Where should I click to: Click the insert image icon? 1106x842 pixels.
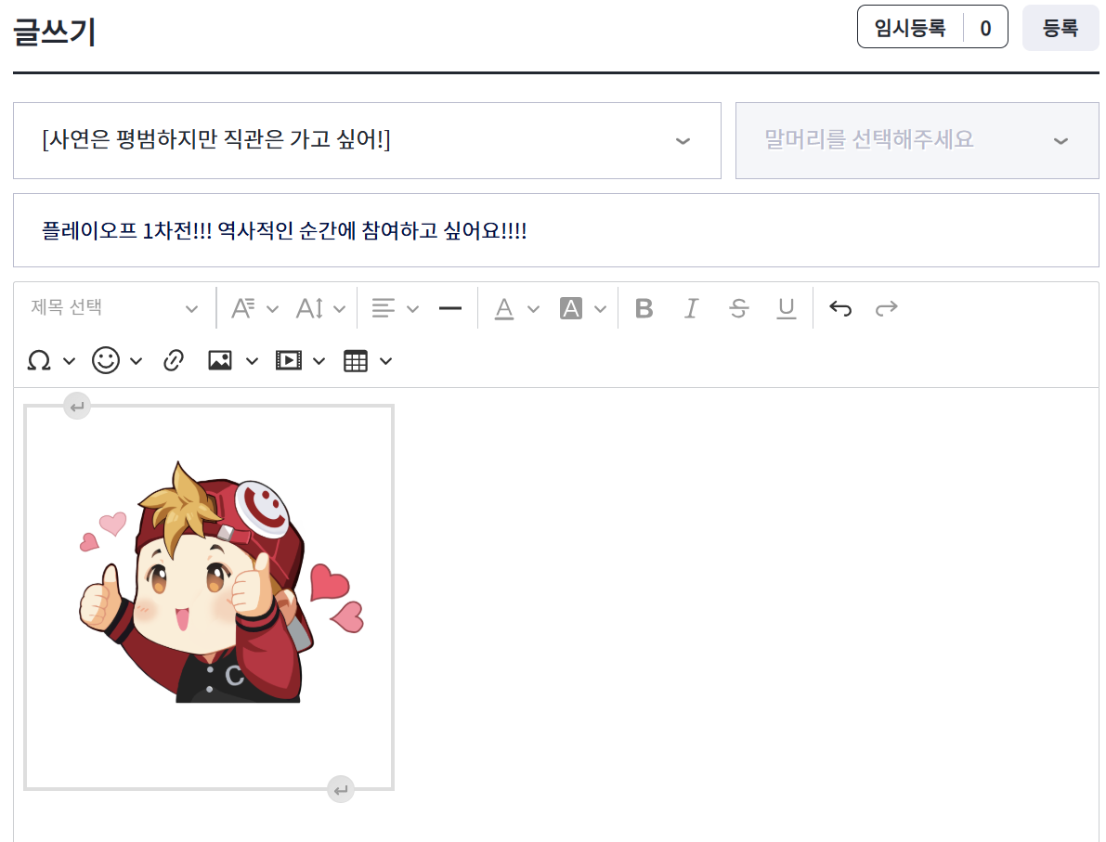[220, 360]
